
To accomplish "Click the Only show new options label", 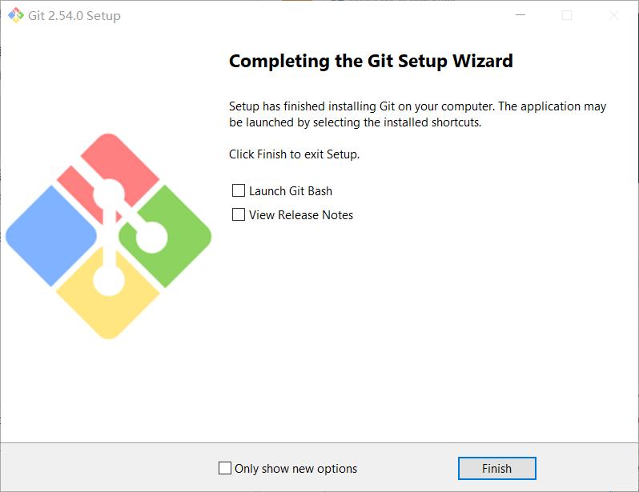I will click(x=295, y=468).
